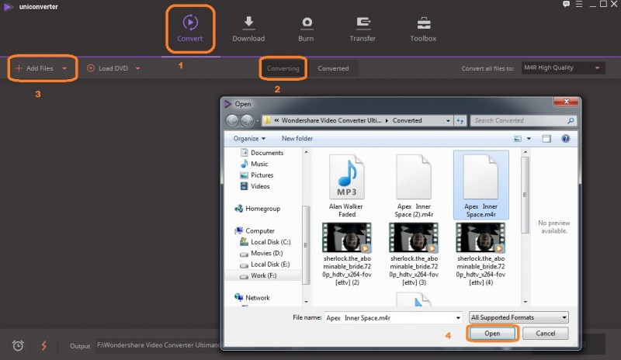
Task: Open the Download section
Action: 248,29
